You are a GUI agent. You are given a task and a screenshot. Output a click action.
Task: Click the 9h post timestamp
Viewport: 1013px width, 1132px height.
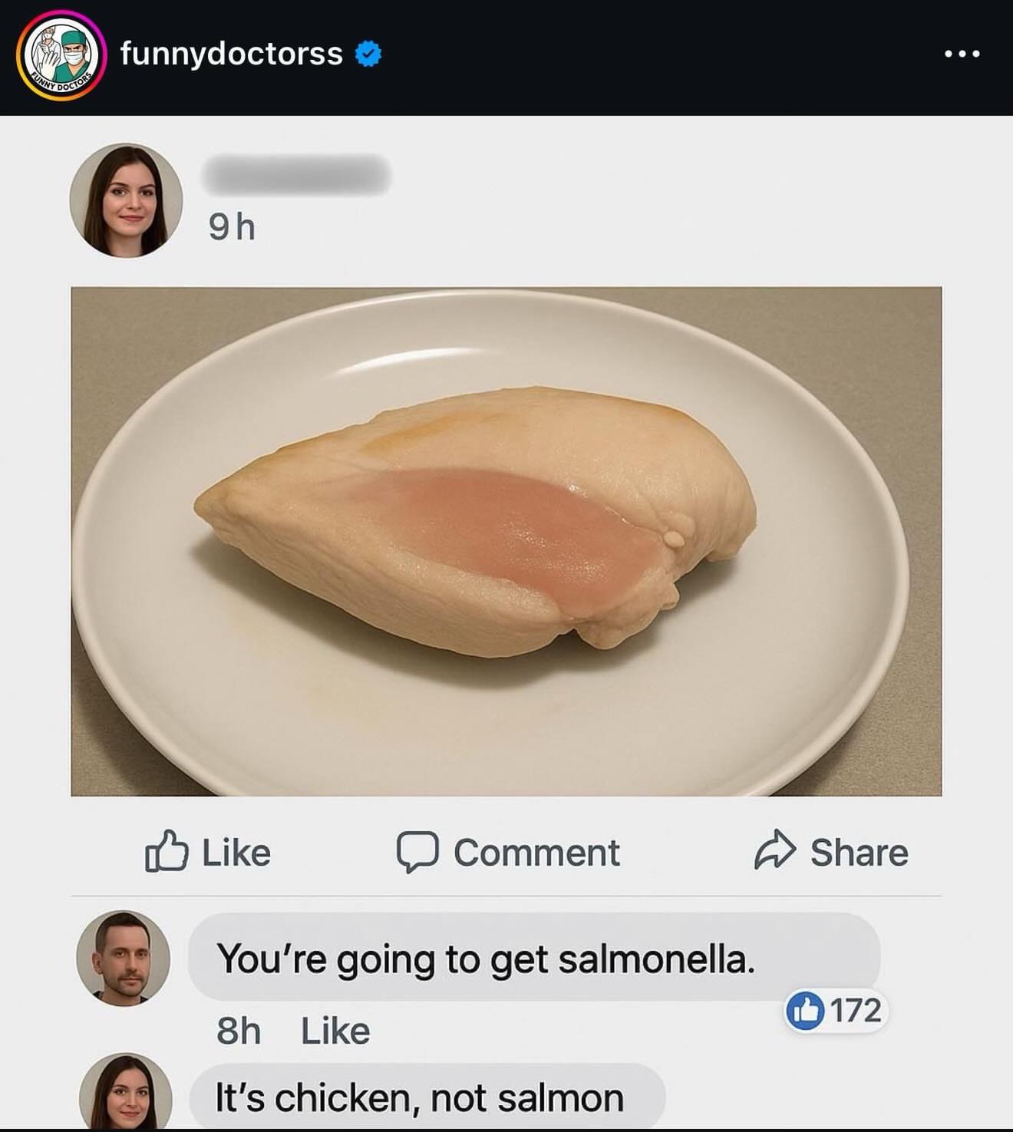tap(232, 227)
